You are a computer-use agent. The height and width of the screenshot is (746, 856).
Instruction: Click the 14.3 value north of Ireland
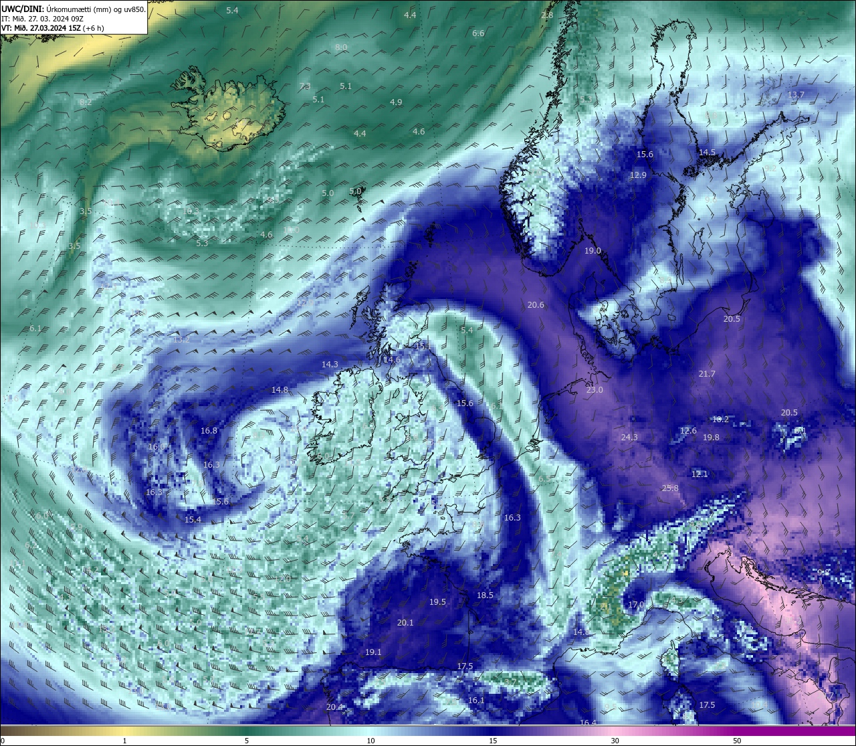pos(330,364)
